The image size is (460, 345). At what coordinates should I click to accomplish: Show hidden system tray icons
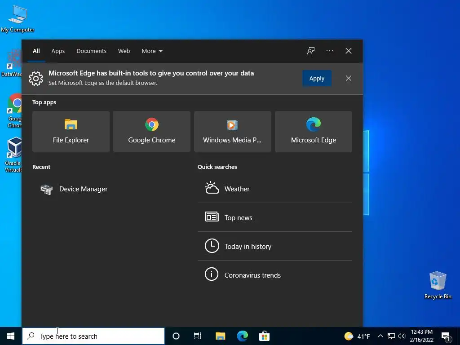380,336
